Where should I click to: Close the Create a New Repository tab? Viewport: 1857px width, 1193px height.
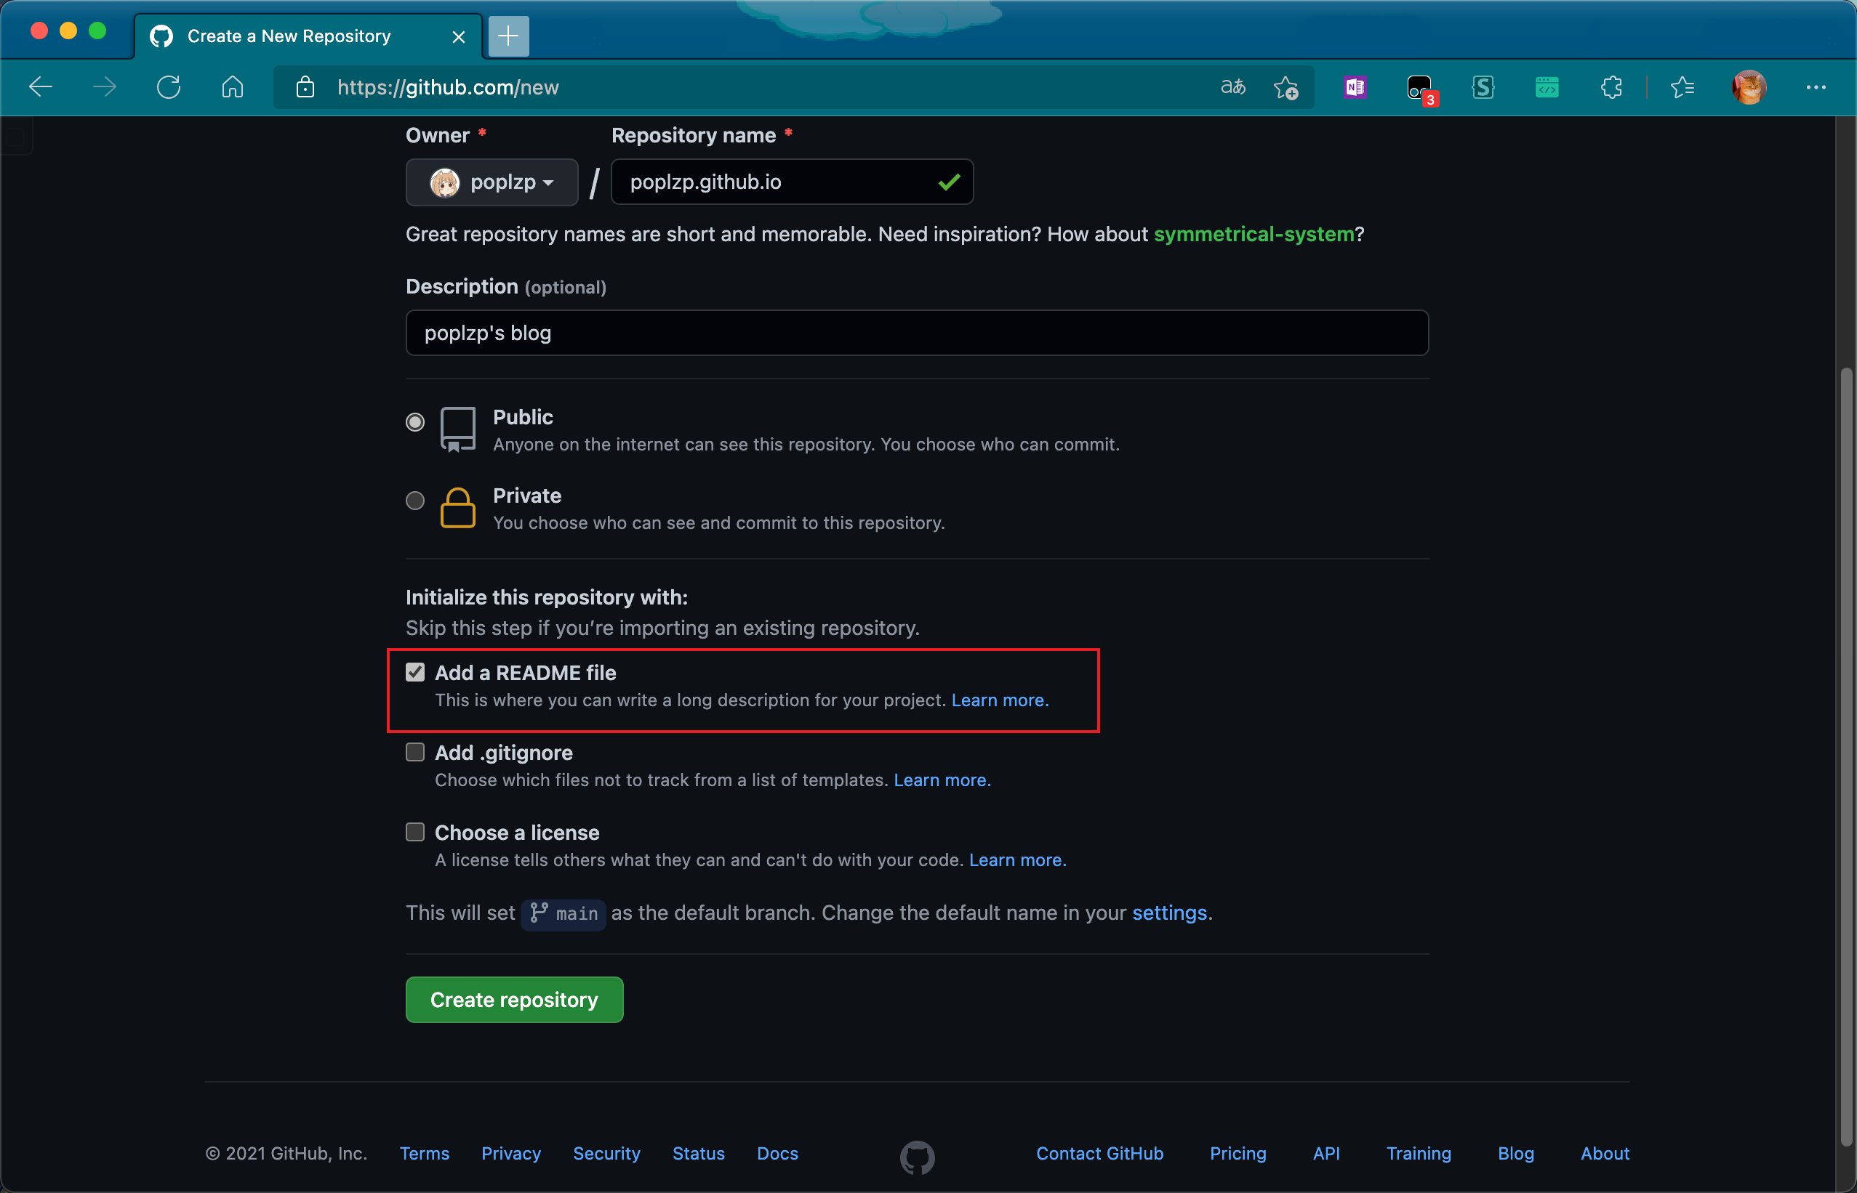(x=459, y=36)
